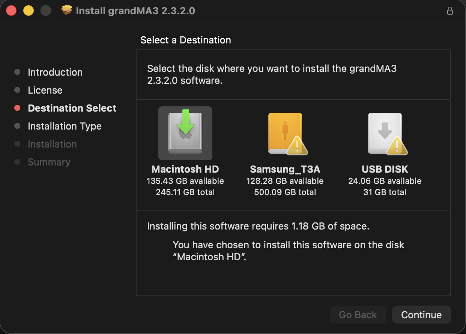Viewport: 466px width, 334px height.
Task: Click the 1.18 GB space requirement text
Action: [258, 226]
